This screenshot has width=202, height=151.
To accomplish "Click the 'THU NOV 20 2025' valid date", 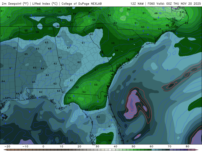I will tap(187, 4).
